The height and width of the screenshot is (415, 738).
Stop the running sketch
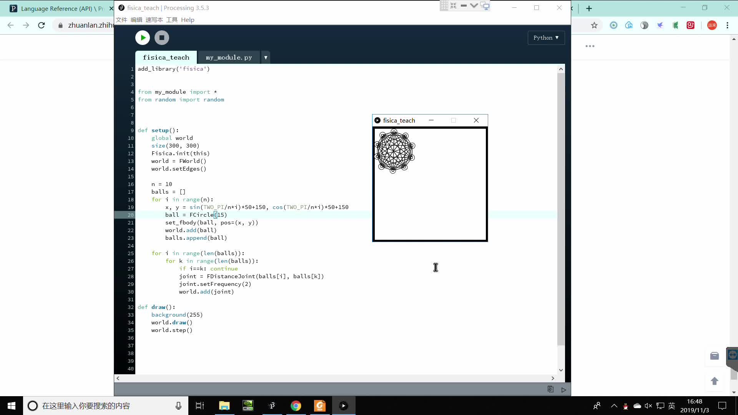pyautogui.click(x=162, y=38)
